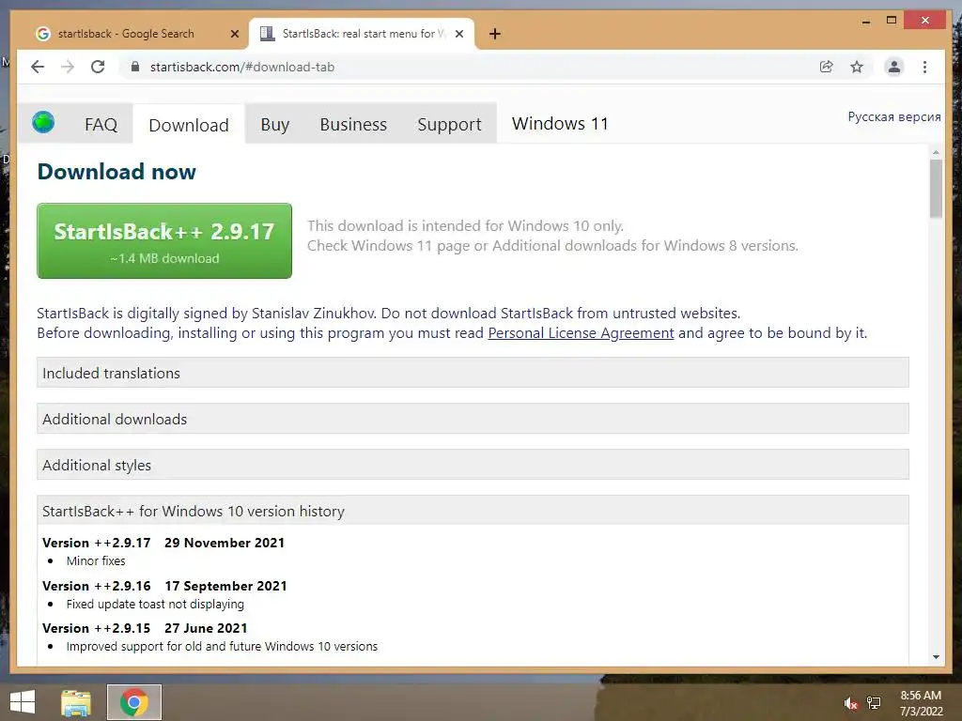Screen dimensions: 962x721
Task: Open the Personal License Agreement link
Action: tap(581, 333)
